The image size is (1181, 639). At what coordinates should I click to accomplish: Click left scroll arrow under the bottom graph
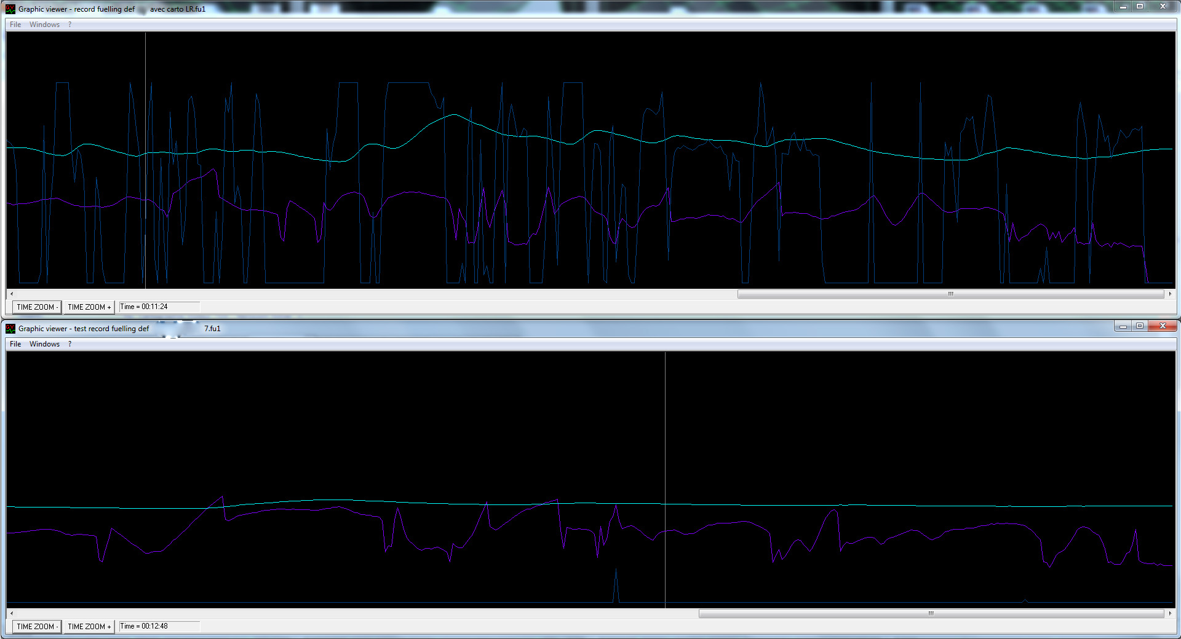click(12, 614)
